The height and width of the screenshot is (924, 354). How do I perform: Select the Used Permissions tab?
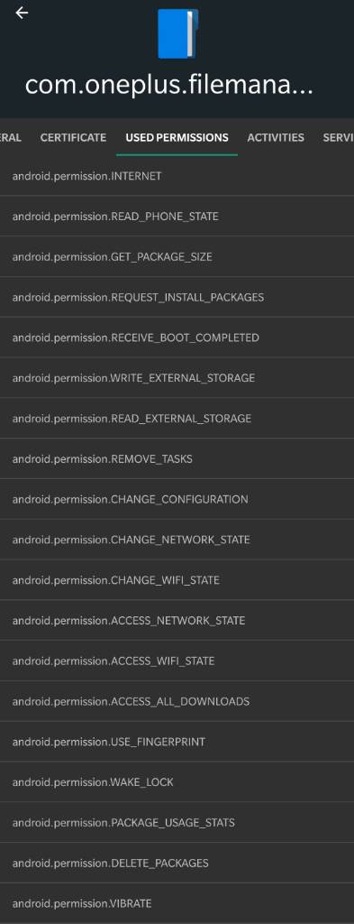pyautogui.click(x=177, y=137)
